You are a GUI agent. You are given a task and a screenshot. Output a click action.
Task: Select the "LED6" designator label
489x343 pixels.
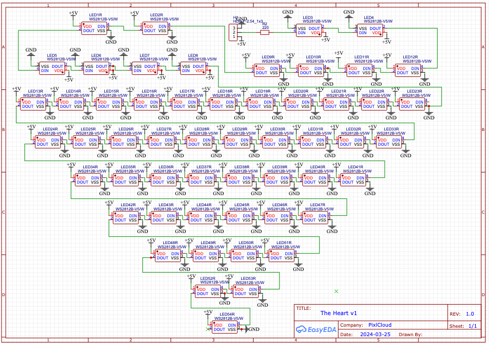tap(96, 55)
